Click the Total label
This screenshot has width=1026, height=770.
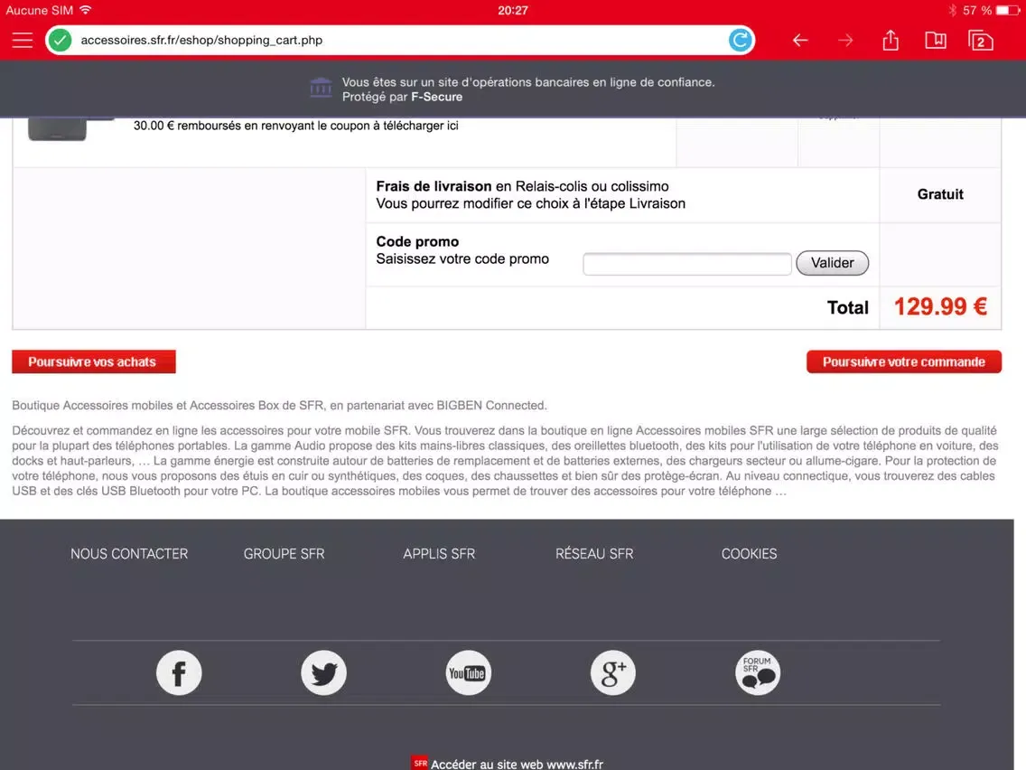coord(848,308)
